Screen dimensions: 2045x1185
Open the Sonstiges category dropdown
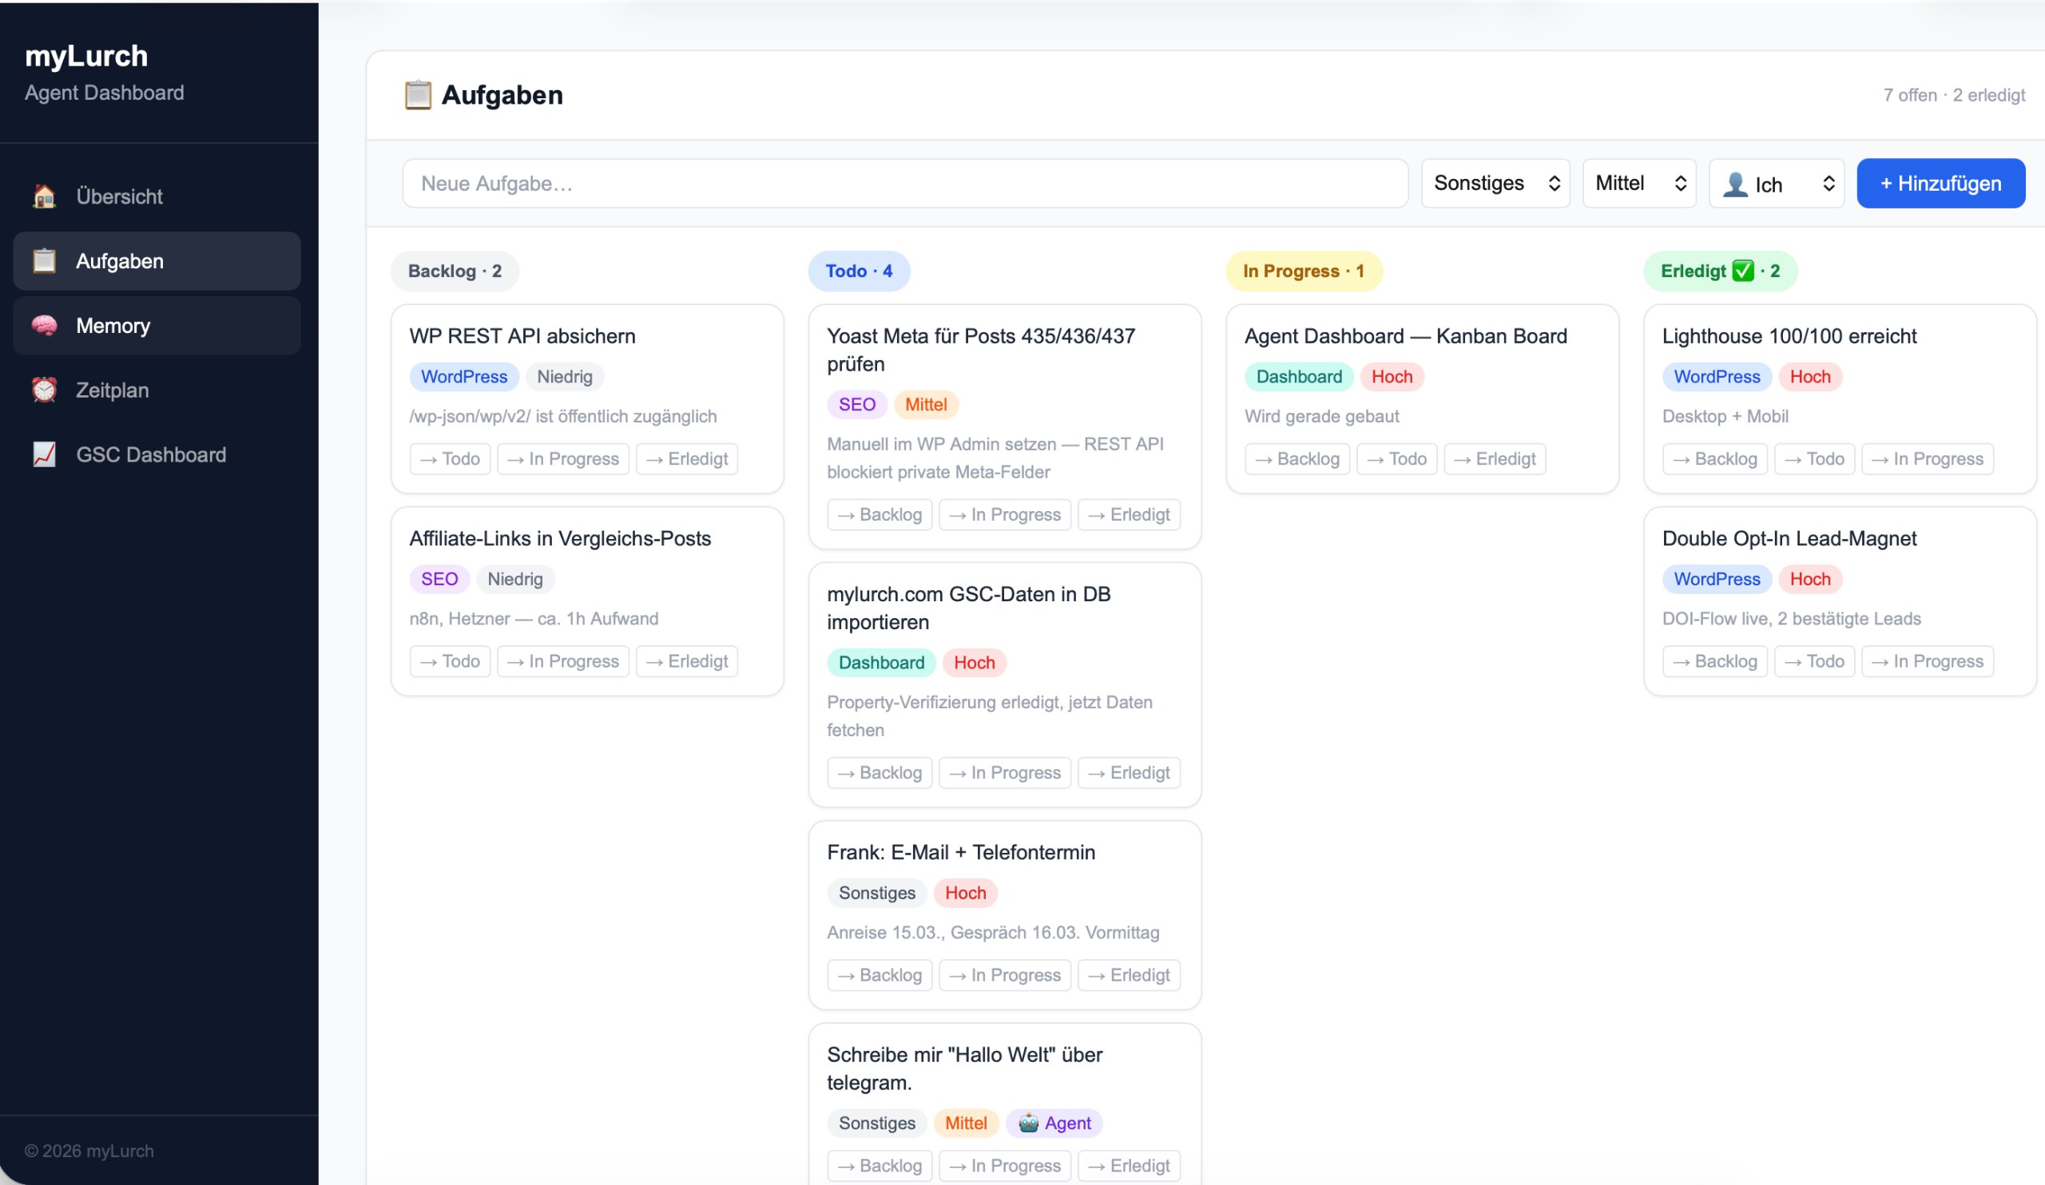(x=1494, y=184)
